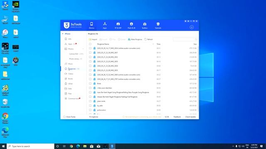Click the Export toolbar button
This screenshot has height=149, width=266.
click(103, 39)
